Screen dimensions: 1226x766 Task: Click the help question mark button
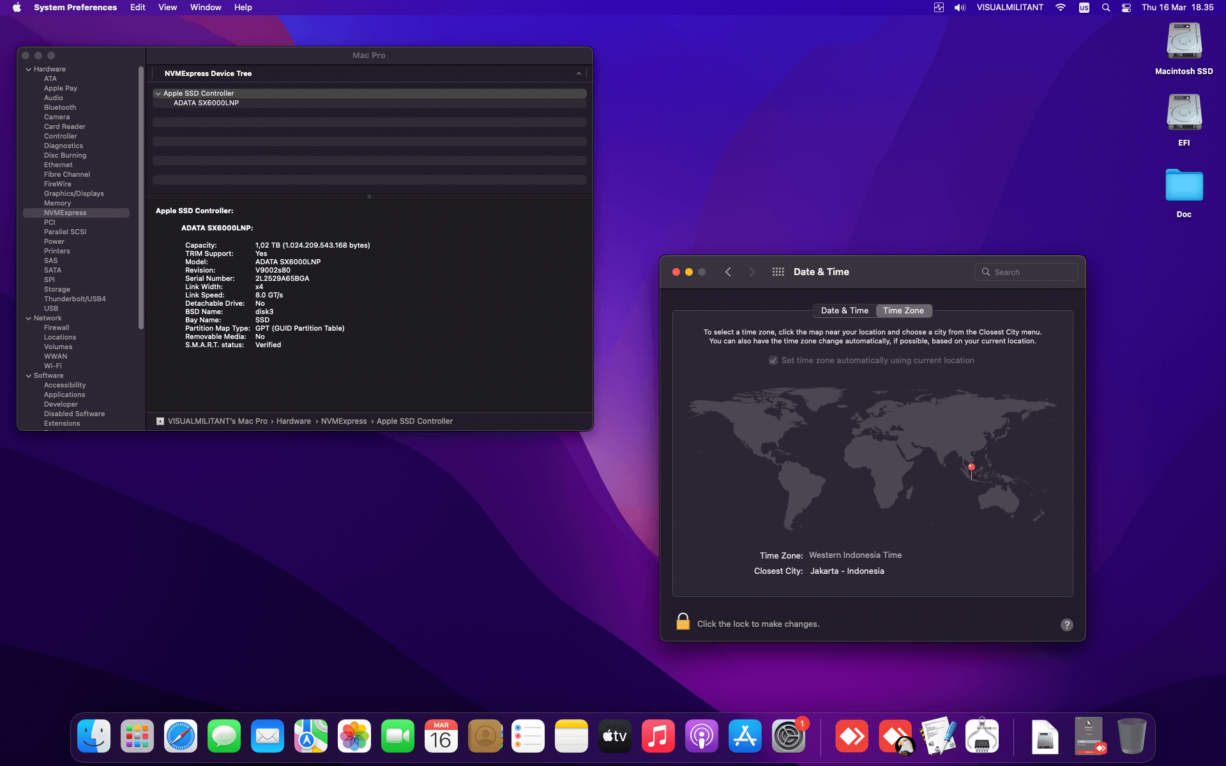[x=1066, y=625]
